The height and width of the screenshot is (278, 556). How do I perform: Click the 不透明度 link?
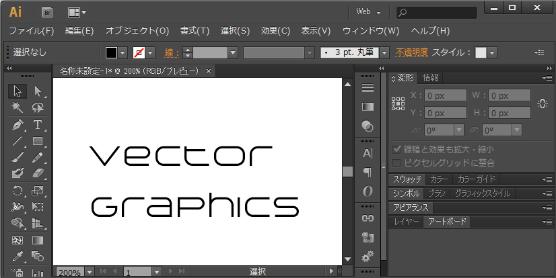click(411, 52)
